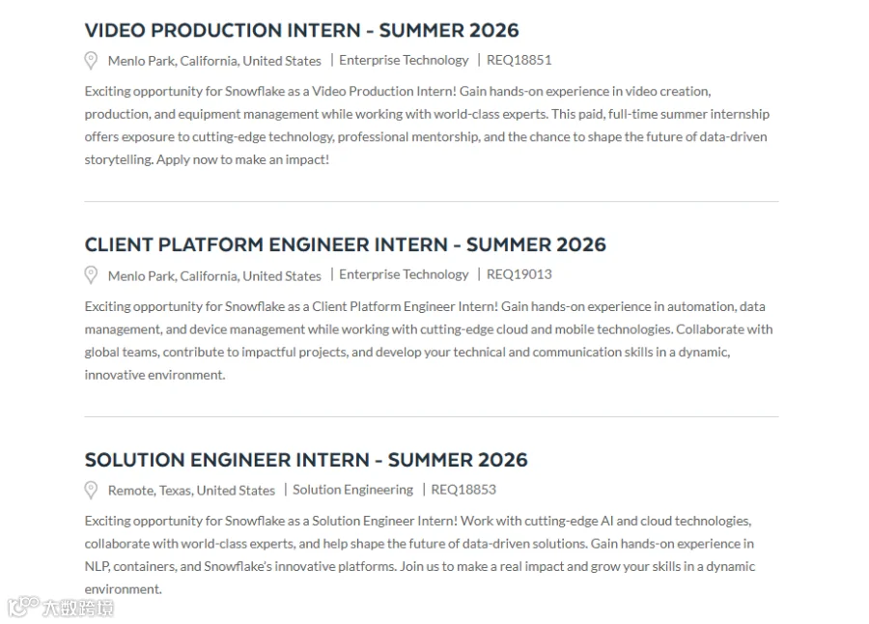Click the Solution Engineer Intern description paragraph
Screen dimensions: 869x624
[420, 555]
